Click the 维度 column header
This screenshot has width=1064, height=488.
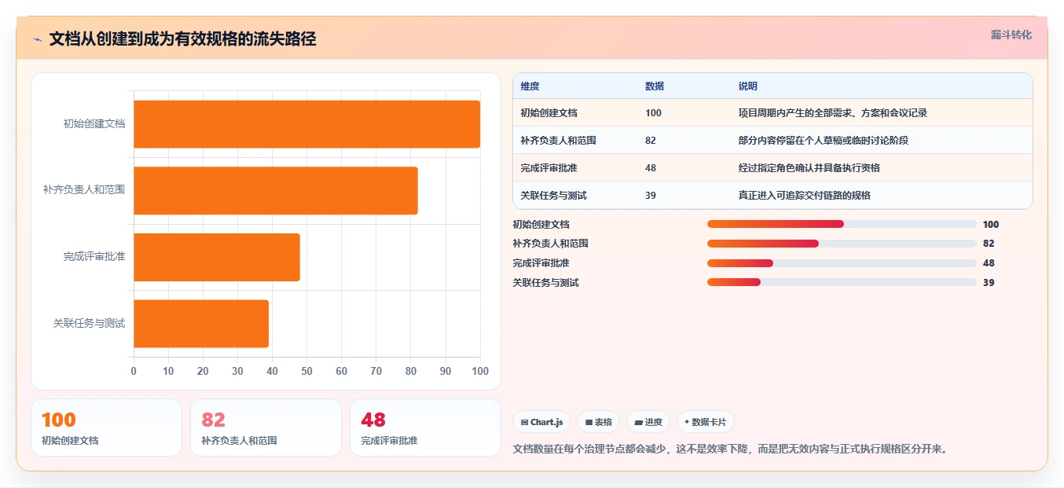coord(530,86)
